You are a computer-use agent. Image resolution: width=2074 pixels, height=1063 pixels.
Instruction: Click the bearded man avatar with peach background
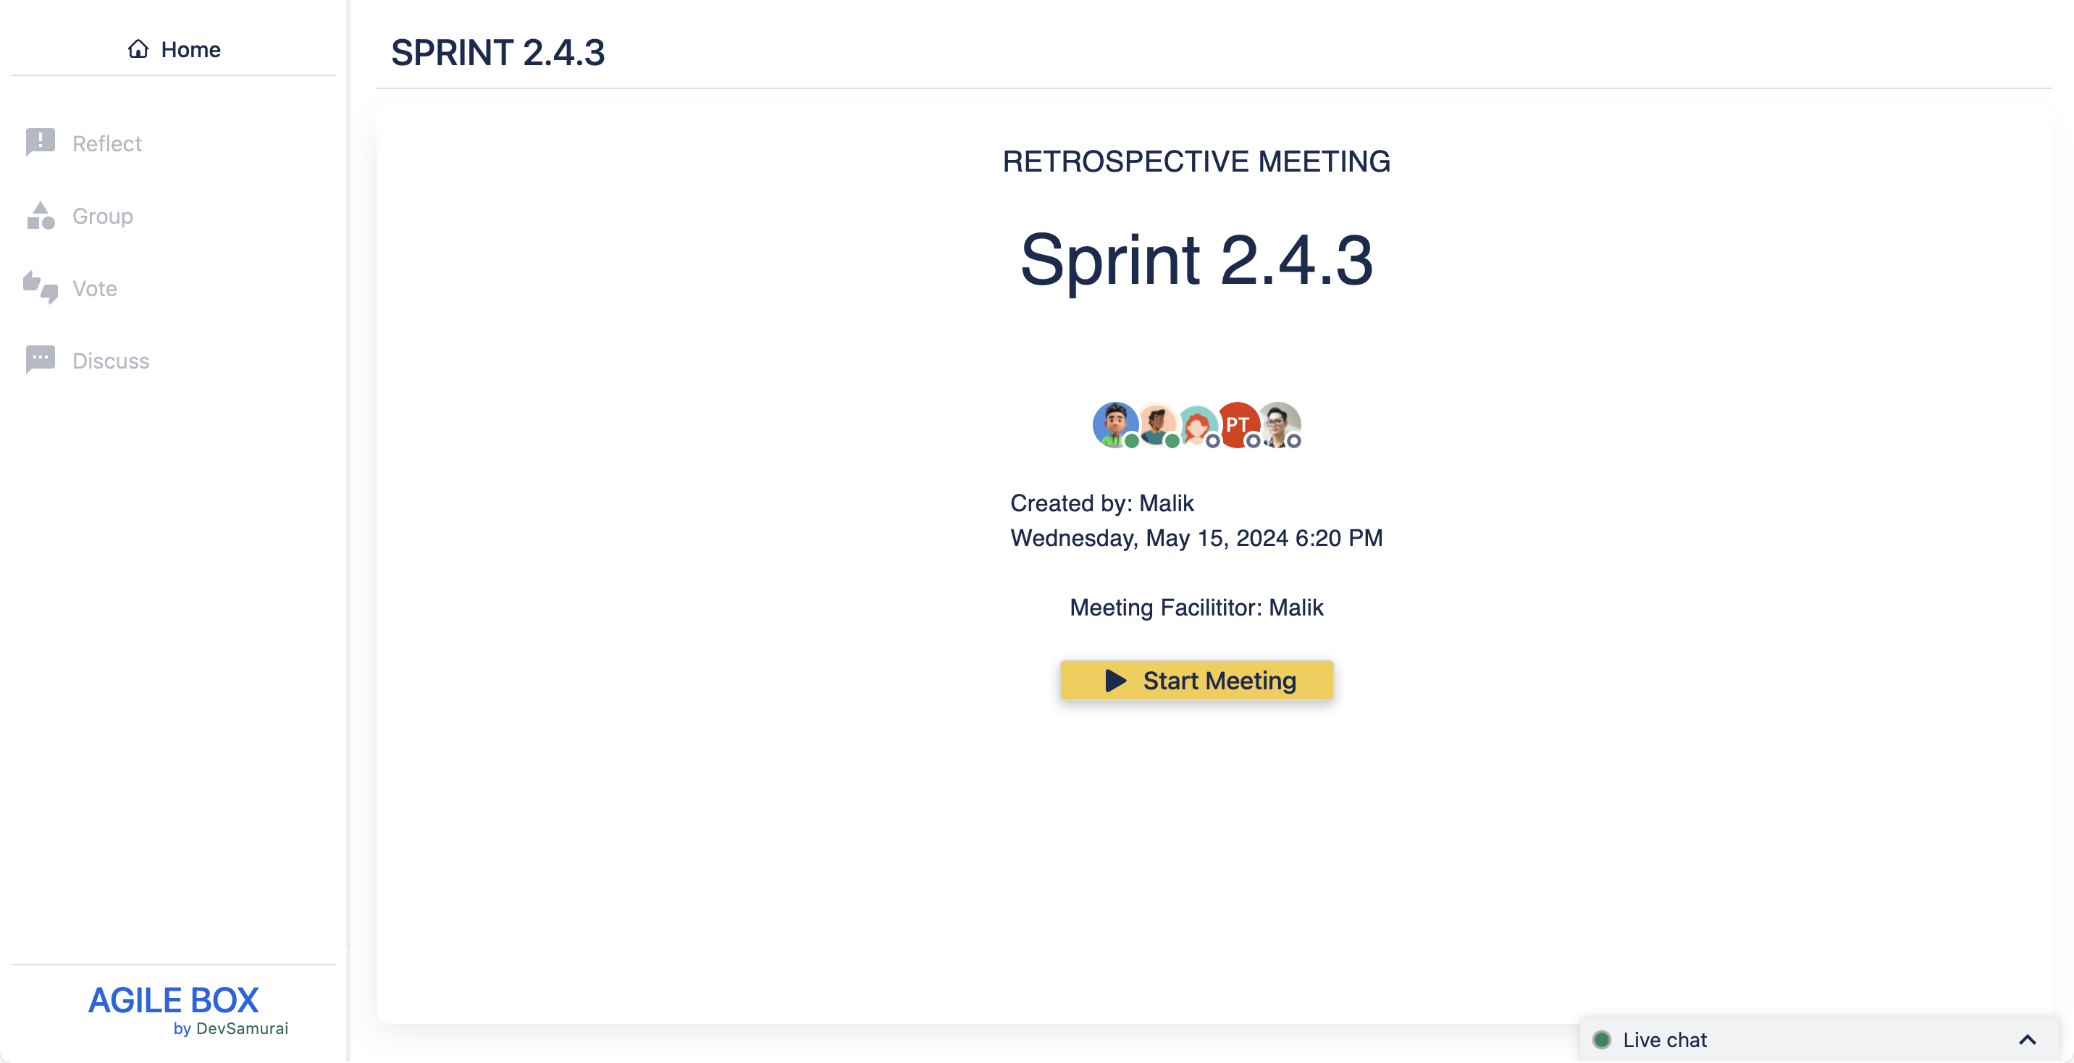1156,424
